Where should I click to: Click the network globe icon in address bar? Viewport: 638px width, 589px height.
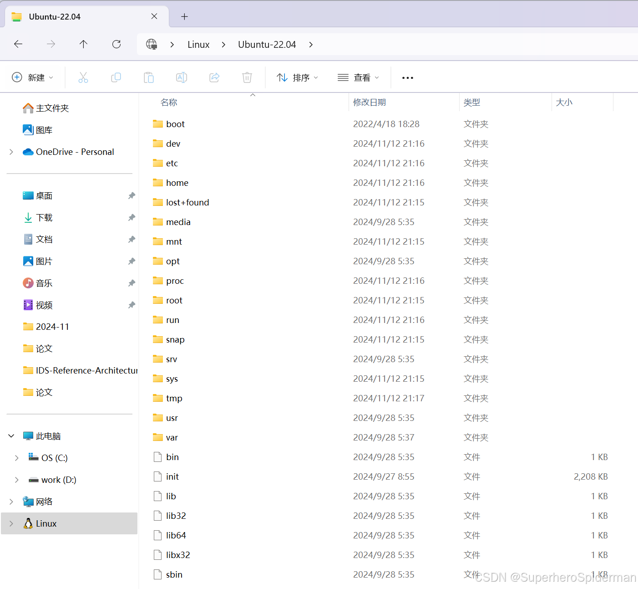click(x=152, y=44)
